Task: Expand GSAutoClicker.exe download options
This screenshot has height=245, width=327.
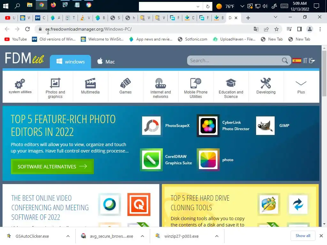Action: coord(68,236)
